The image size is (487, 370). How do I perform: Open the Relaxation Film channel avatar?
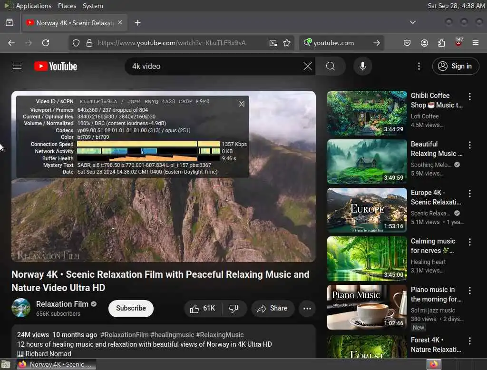click(x=21, y=308)
